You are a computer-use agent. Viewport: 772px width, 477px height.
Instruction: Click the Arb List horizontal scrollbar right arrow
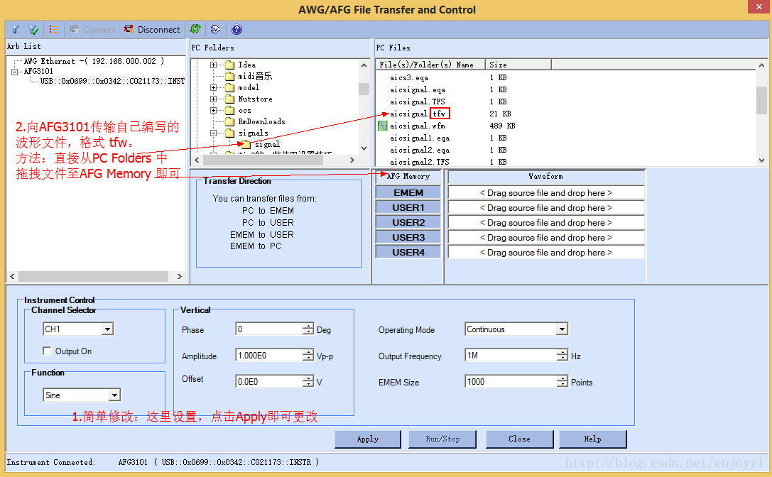coord(180,277)
